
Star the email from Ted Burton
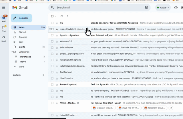57,72
